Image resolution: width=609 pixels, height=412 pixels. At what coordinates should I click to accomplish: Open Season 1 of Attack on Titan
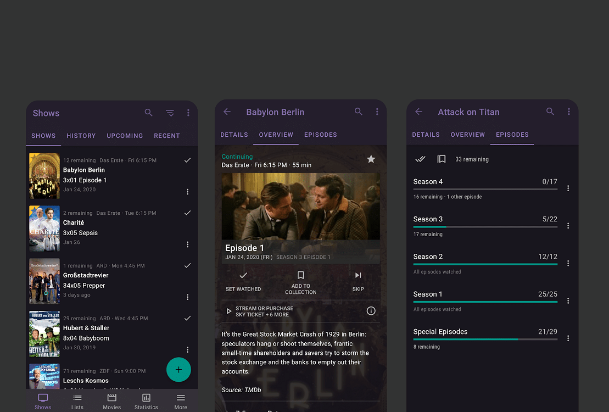pyautogui.click(x=485, y=302)
